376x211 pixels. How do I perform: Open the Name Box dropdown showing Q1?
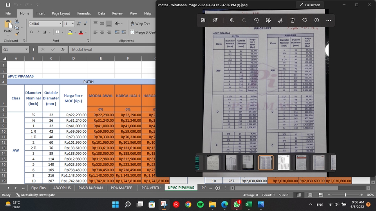click(x=26, y=49)
